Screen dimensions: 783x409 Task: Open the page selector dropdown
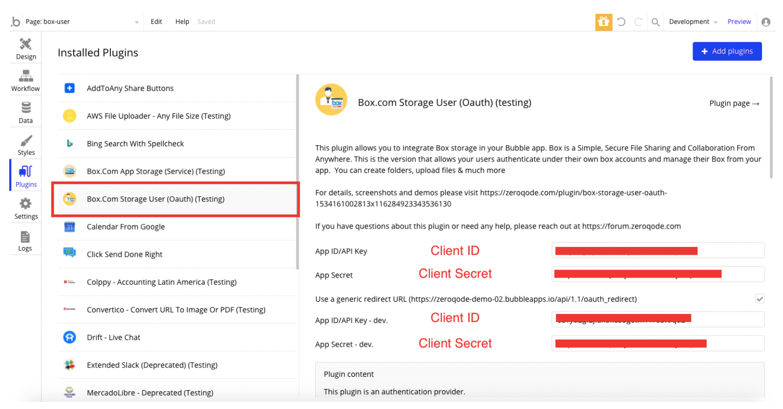(x=83, y=22)
